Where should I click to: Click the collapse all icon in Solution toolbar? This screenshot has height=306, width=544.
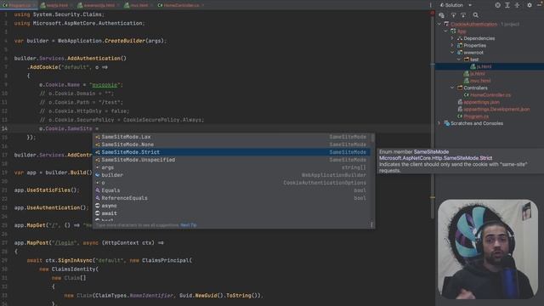point(517,5)
